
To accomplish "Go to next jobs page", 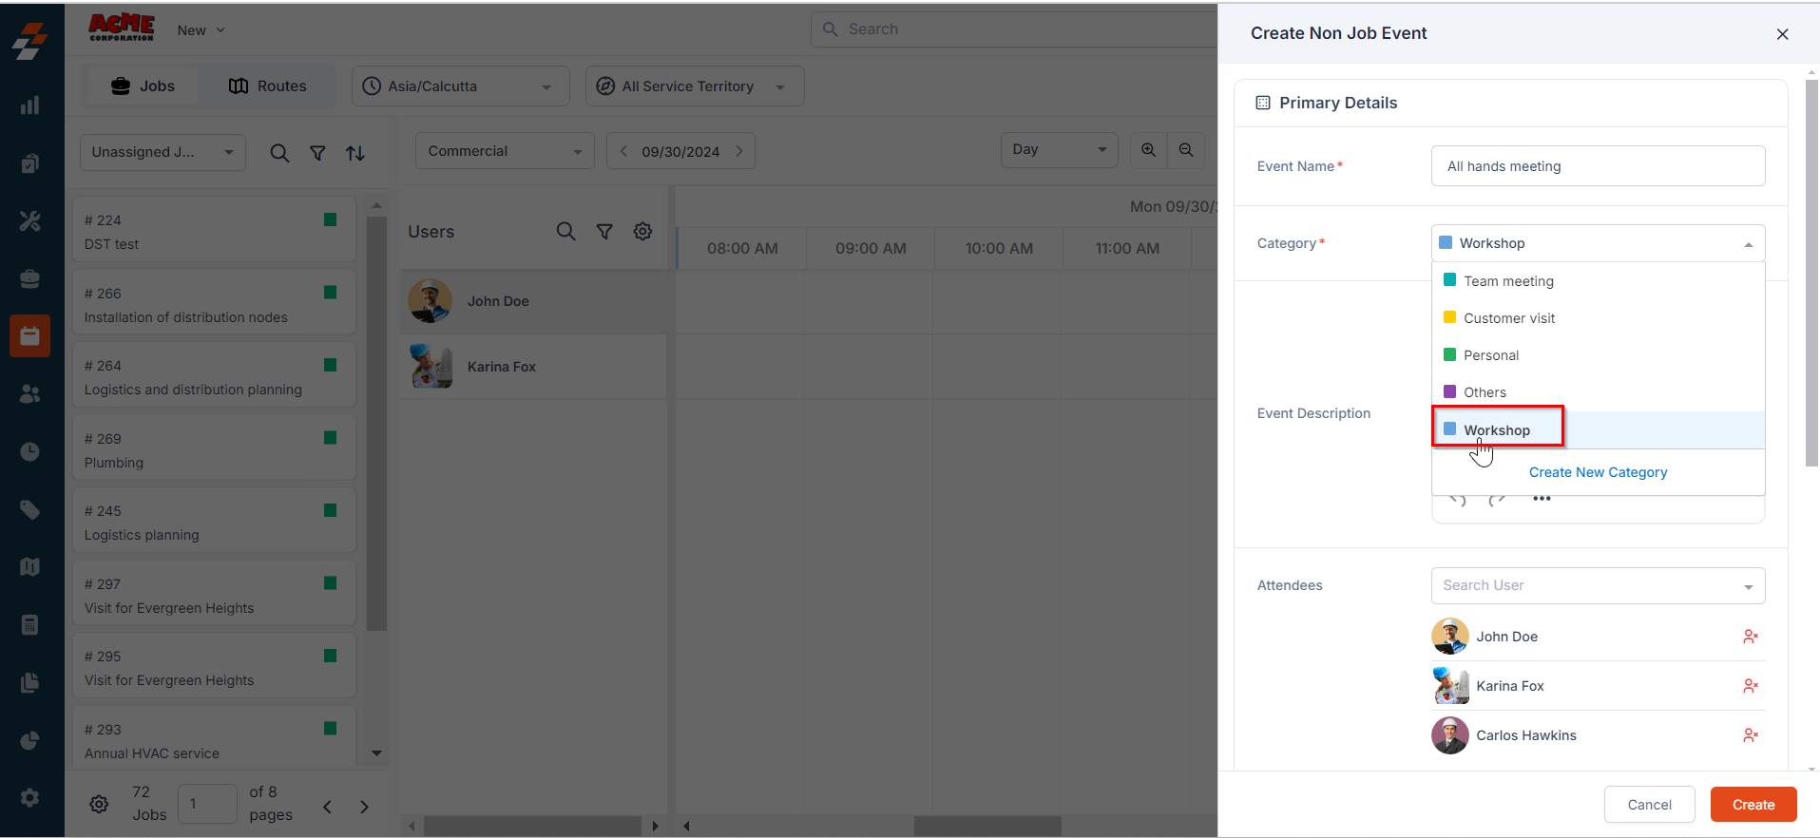I will coord(364,807).
